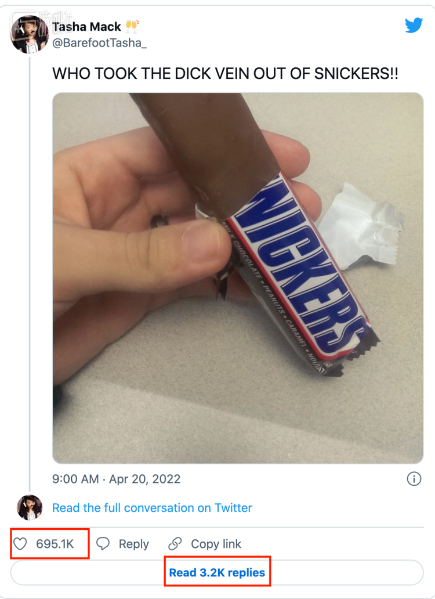The height and width of the screenshot is (599, 435).
Task: Open the tweet info circle icon
Action: 414,479
